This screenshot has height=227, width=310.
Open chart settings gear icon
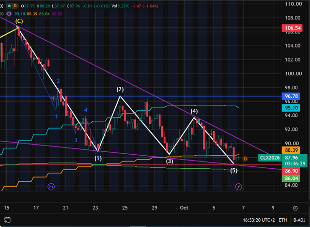pyautogui.click(x=295, y=208)
